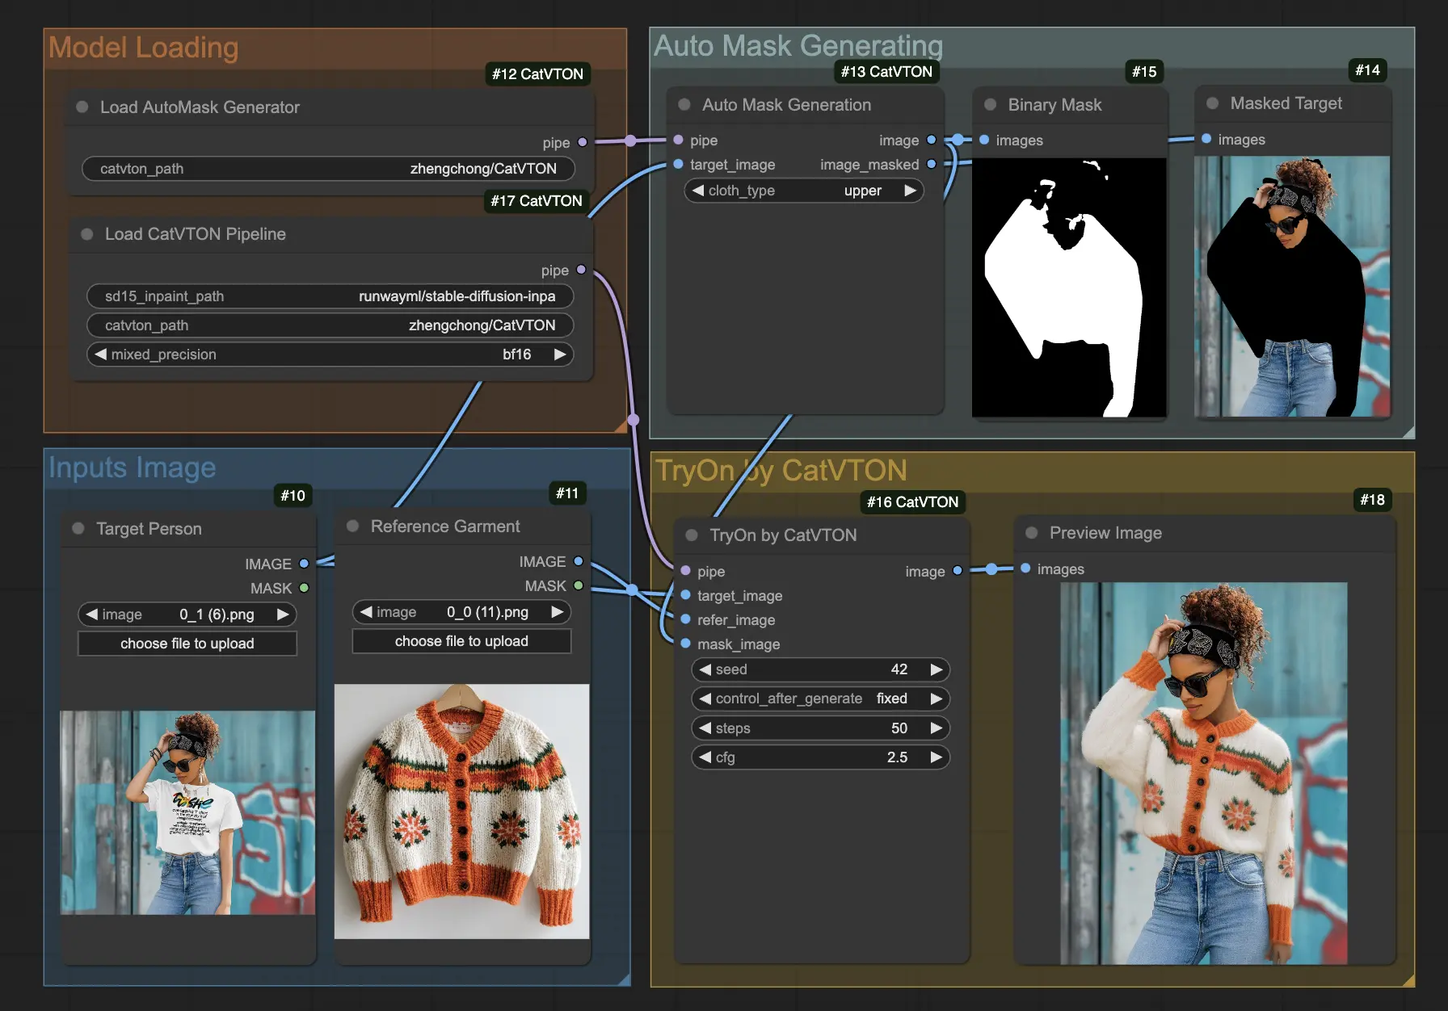Click the cfg slider field showing 2.5

tap(820, 757)
